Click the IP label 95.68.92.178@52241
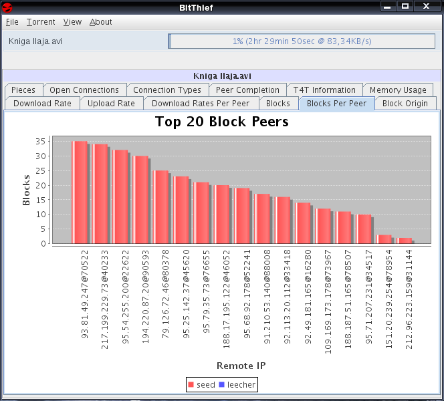This screenshot has width=444, height=401. point(247,294)
